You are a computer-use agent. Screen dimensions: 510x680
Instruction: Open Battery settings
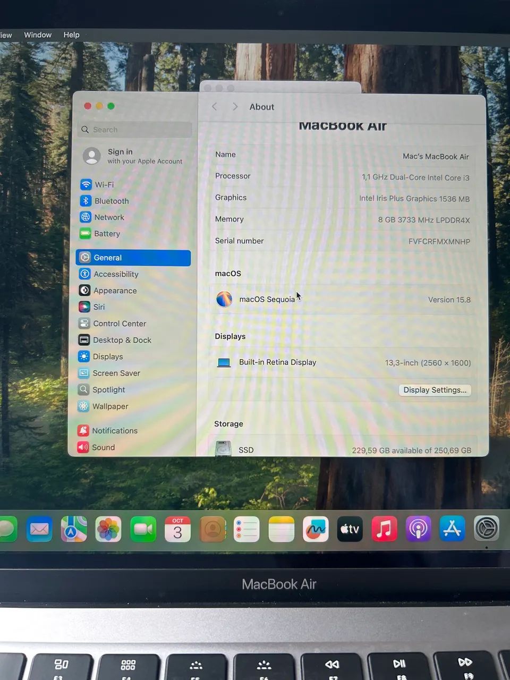[100, 234]
